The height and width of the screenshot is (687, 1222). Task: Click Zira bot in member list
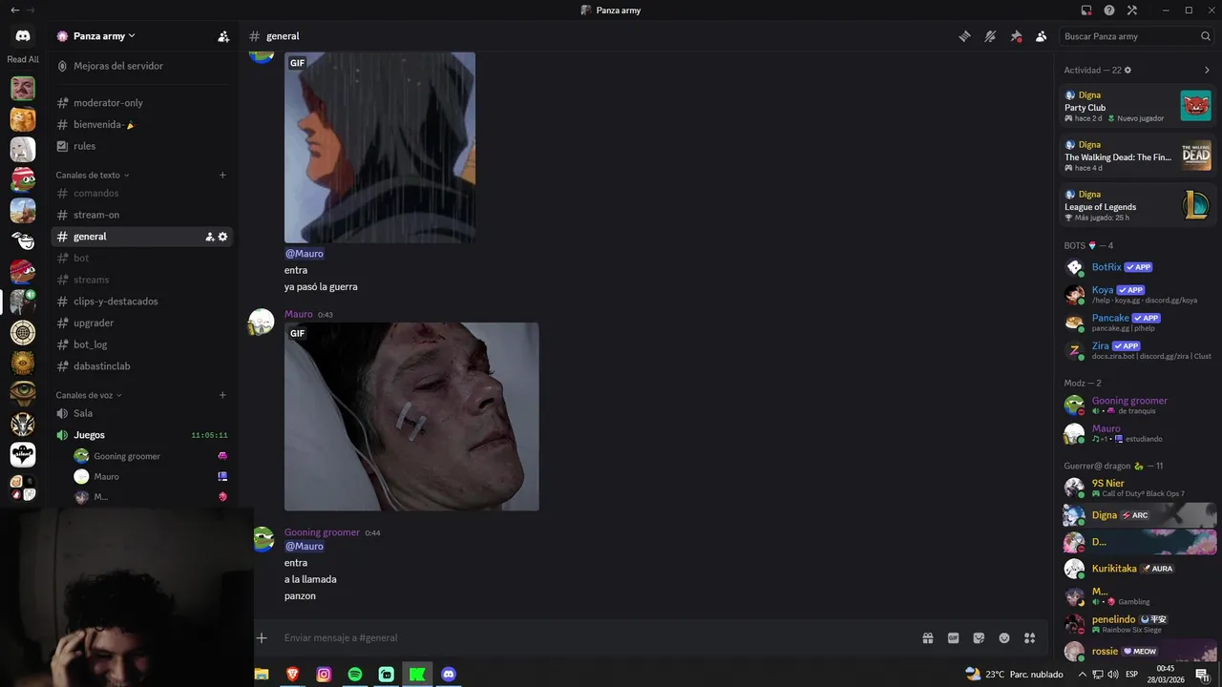1138,349
